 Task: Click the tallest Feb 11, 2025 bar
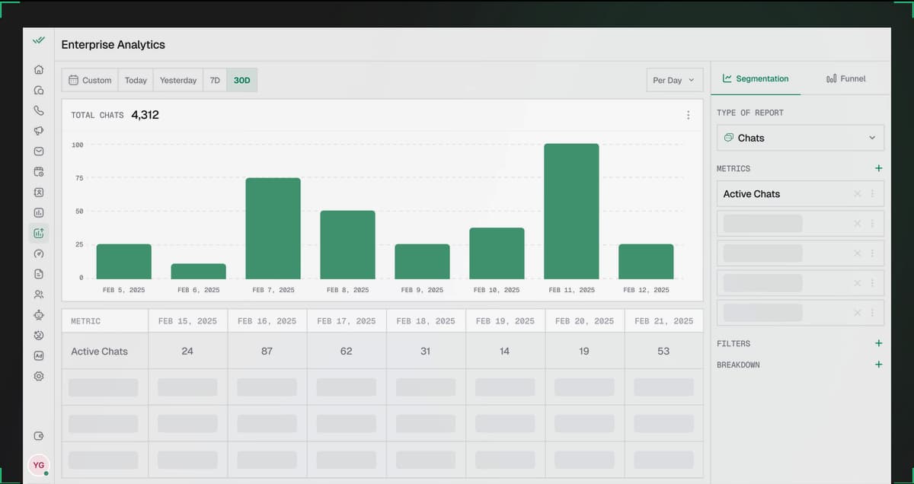click(571, 211)
